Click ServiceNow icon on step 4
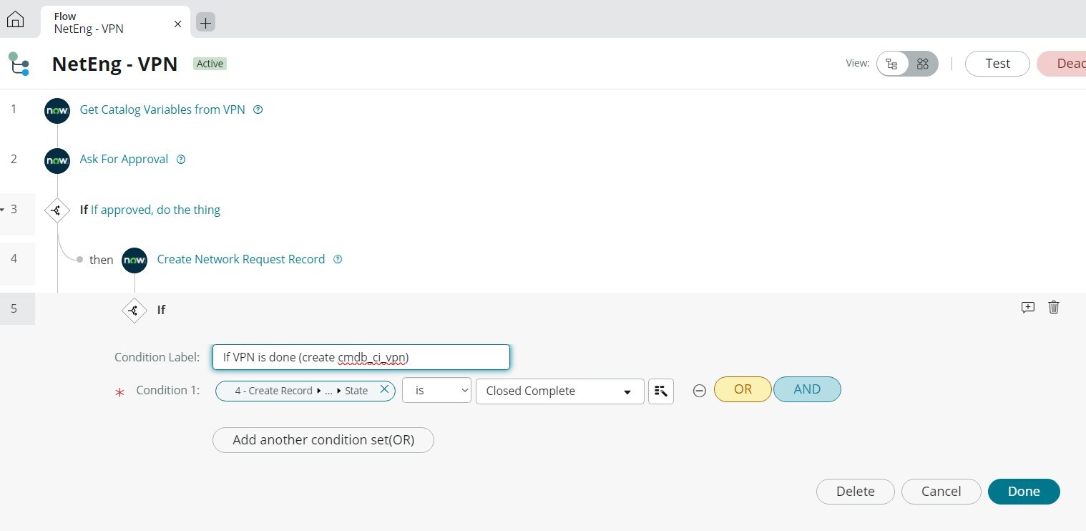This screenshot has height=531, width=1086. coord(134,260)
